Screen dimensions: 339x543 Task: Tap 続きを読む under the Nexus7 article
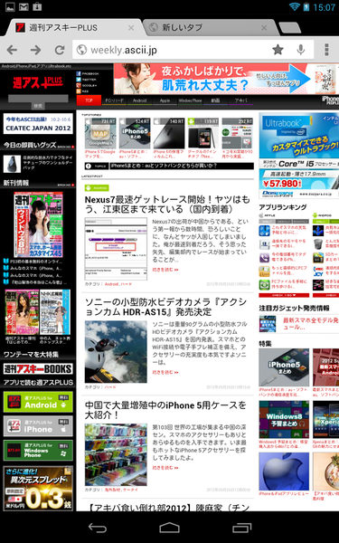(165, 270)
